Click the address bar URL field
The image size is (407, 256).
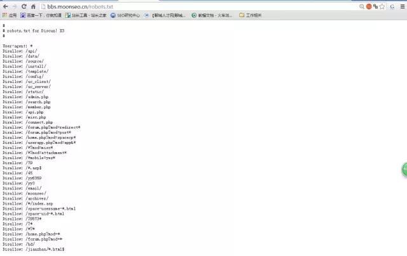[191, 6]
